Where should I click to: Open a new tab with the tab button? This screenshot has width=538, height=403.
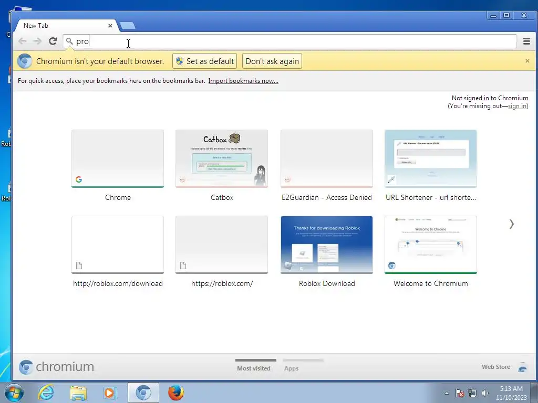128,26
